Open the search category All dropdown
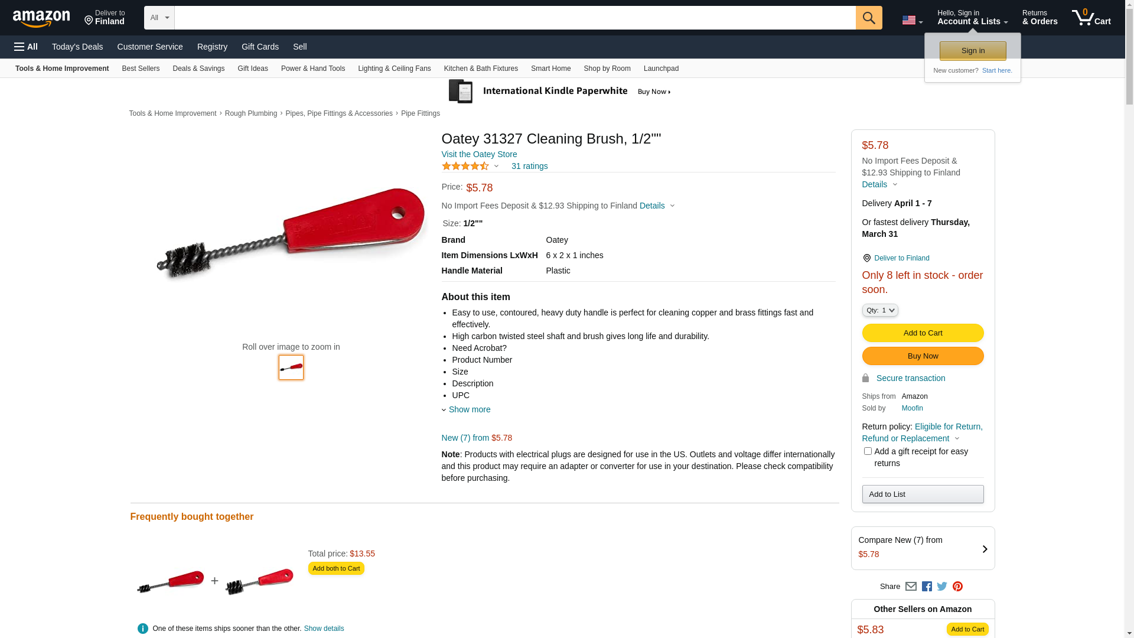The width and height of the screenshot is (1134, 638). (159, 18)
